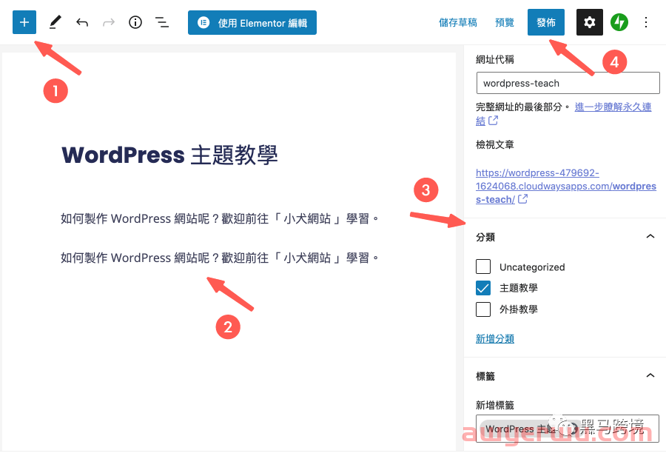Select the title WordPress 主題教學
666x456 pixels.
point(170,155)
